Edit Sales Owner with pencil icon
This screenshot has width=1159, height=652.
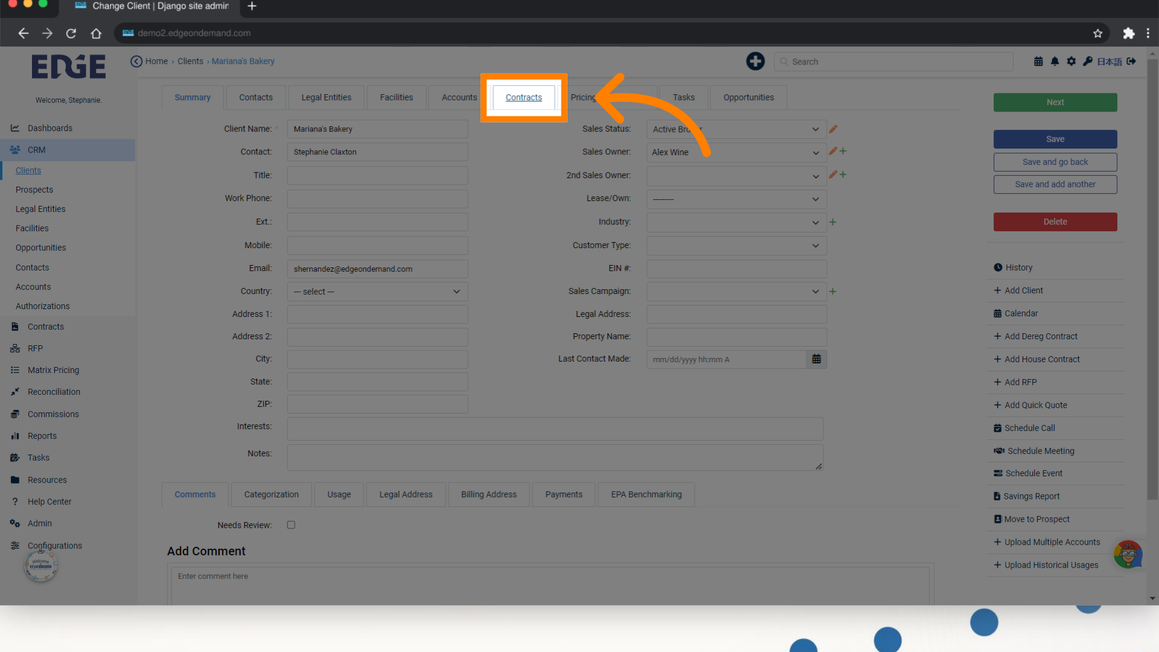click(x=833, y=151)
